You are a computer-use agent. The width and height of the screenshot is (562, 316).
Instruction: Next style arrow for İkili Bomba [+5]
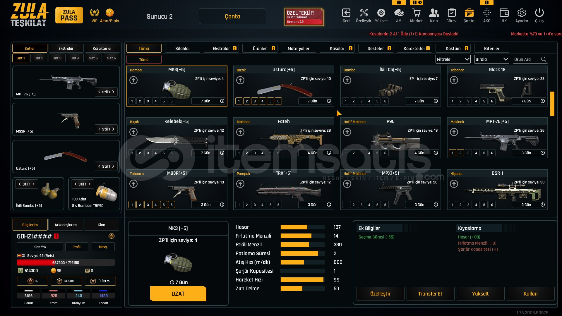point(34,184)
